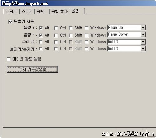
Task: Check Alt in the 소리 끔 row
Action: pos(41,42)
